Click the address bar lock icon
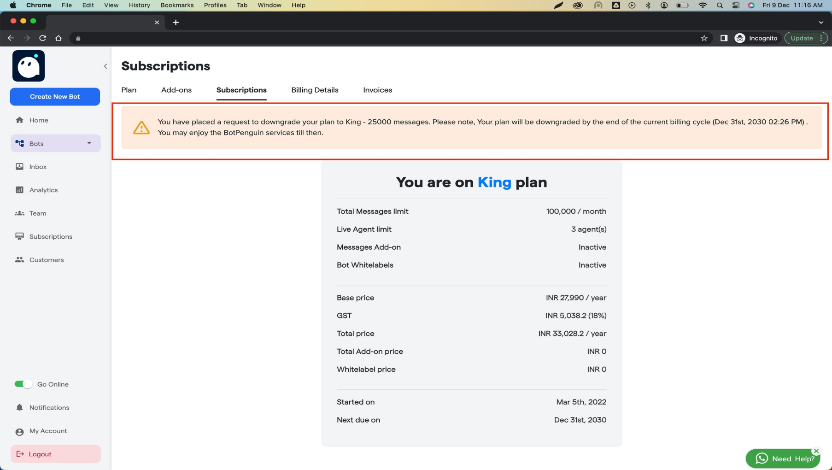 point(78,38)
